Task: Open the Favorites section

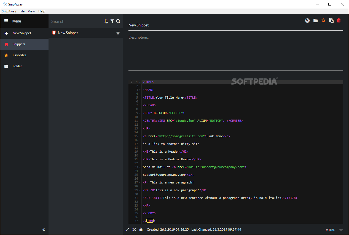Action: tap(24, 55)
